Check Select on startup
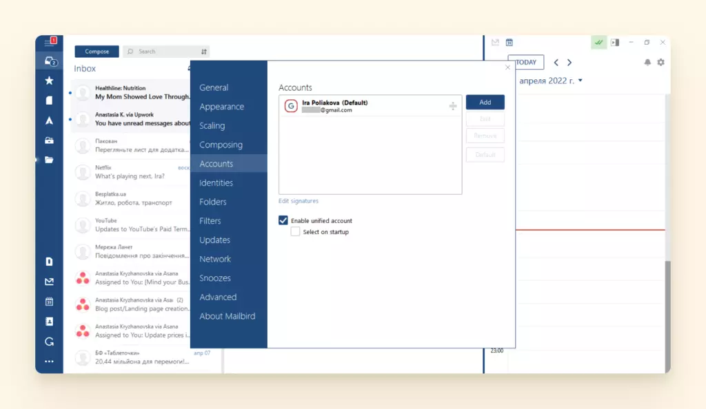 [295, 232]
